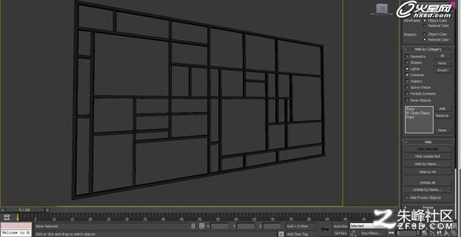461x237 pixels.
Task: Open the mini curve editor icon
Action: pos(7,217)
